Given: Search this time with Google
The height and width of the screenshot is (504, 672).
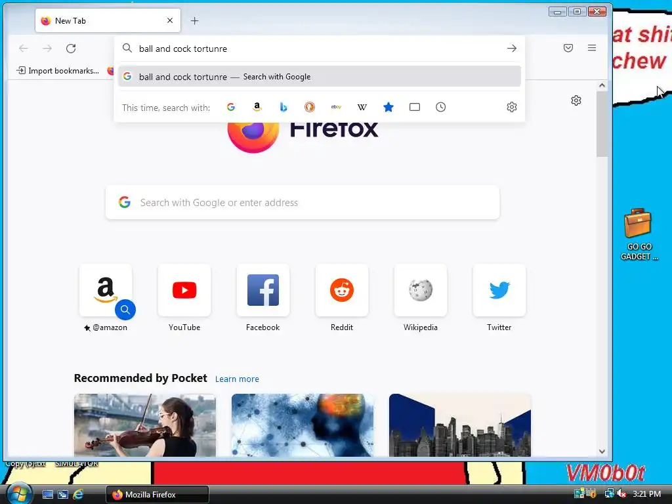Looking at the screenshot, I should (x=231, y=107).
